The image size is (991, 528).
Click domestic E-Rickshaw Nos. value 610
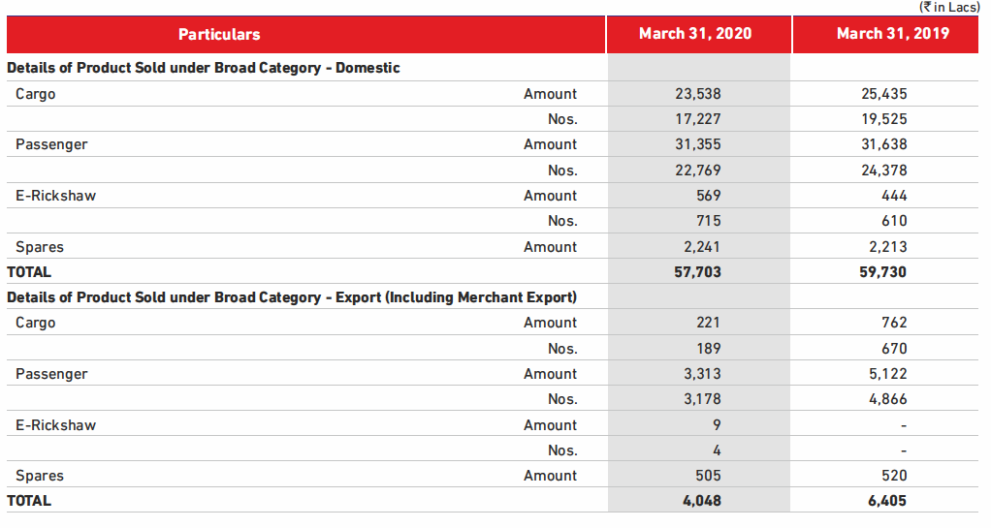tap(894, 221)
